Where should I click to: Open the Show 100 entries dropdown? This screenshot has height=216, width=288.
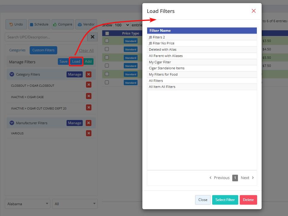(x=122, y=25)
